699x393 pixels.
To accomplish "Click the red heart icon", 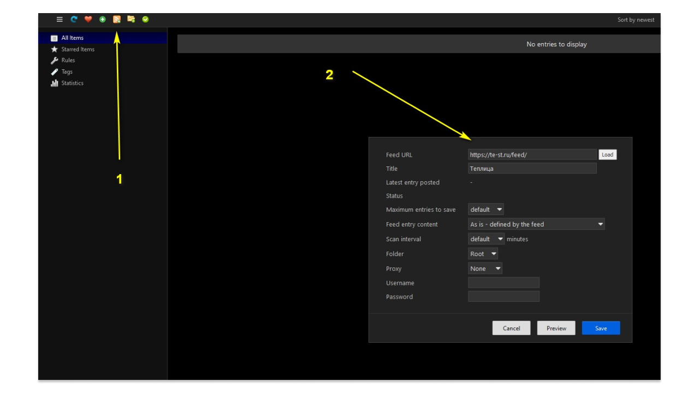I will pyautogui.click(x=88, y=19).
